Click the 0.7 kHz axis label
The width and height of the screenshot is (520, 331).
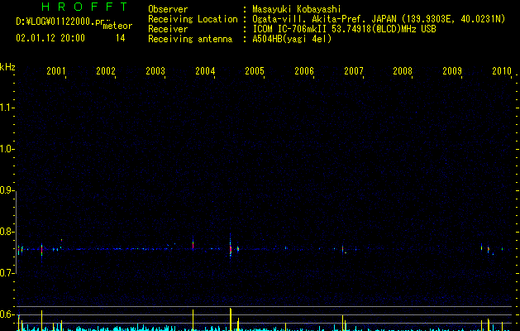[7, 273]
